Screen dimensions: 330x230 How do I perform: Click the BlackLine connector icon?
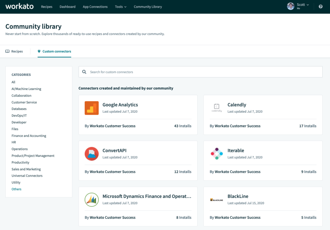point(217,200)
